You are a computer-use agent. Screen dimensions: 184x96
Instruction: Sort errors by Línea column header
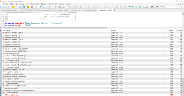point(169,30)
